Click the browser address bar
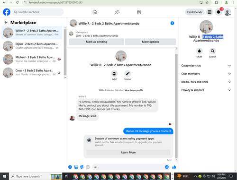 [110, 2]
